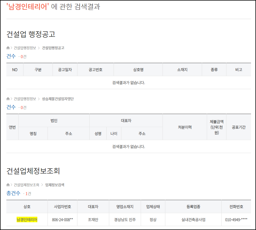Select business number 806-24-008**
This screenshot has height=230, width=256.
62,220
